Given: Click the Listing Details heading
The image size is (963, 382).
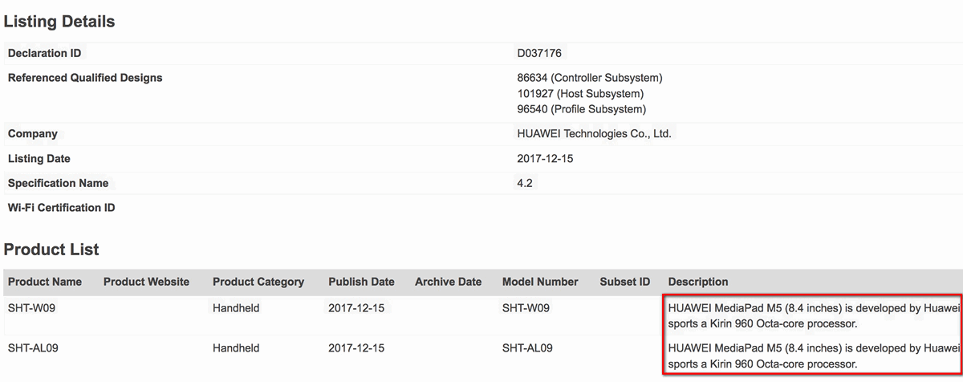Looking at the screenshot, I should 59,22.
